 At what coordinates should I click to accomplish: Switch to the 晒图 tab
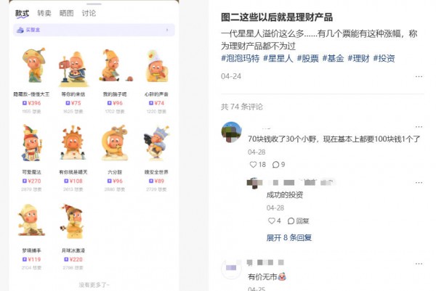tap(66, 13)
